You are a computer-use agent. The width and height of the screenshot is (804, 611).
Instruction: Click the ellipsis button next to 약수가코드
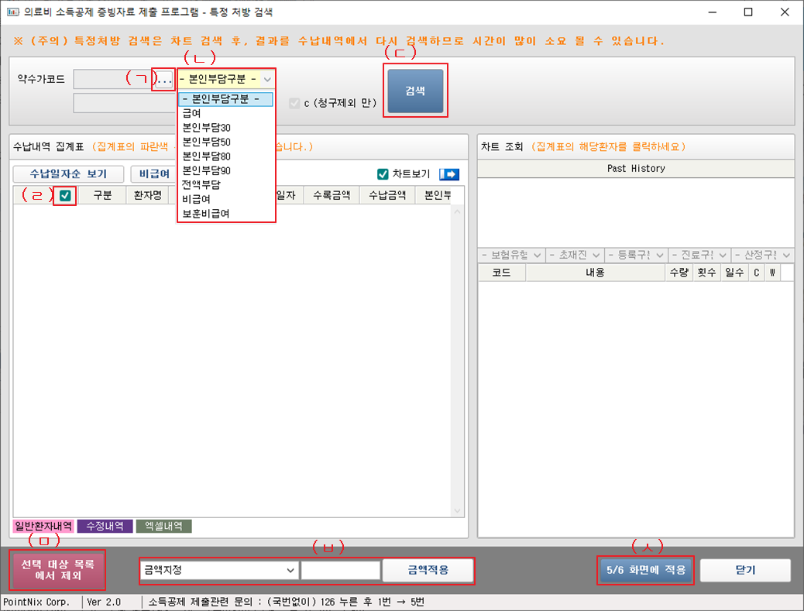point(164,80)
